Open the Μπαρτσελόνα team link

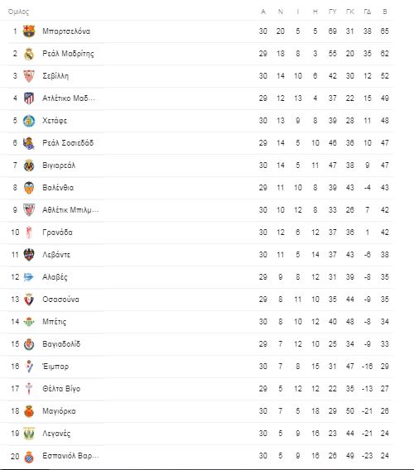coord(66,31)
